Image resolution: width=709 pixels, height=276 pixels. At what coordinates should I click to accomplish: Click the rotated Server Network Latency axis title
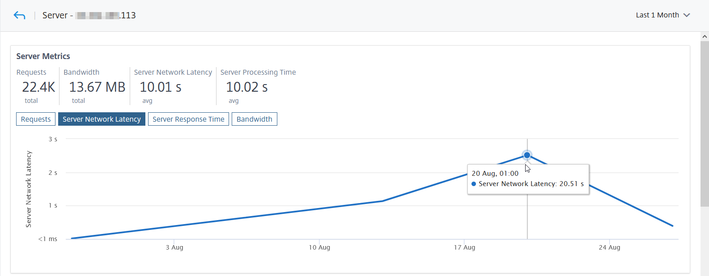(29, 189)
